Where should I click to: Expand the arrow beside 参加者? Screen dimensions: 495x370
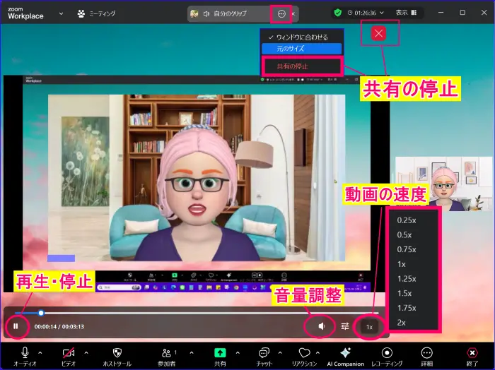192,352
